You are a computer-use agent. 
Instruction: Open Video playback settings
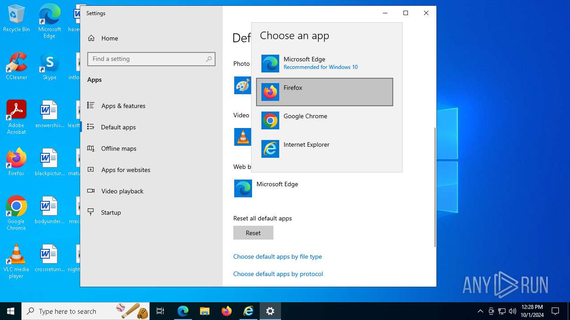tap(122, 191)
